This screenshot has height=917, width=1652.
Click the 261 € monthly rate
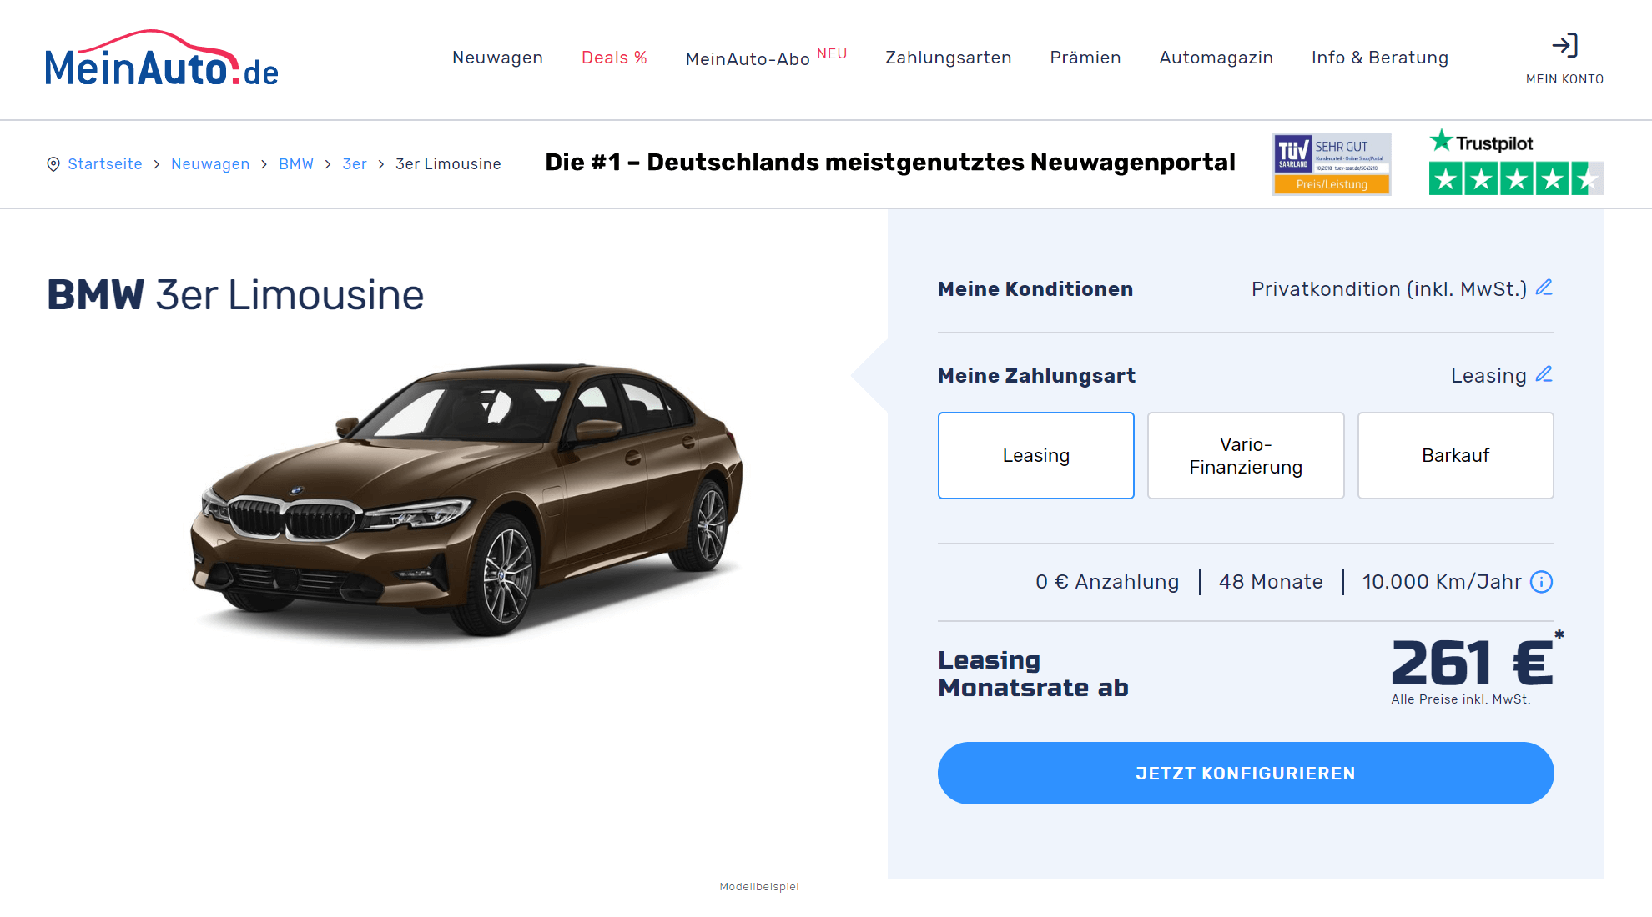[1473, 663]
